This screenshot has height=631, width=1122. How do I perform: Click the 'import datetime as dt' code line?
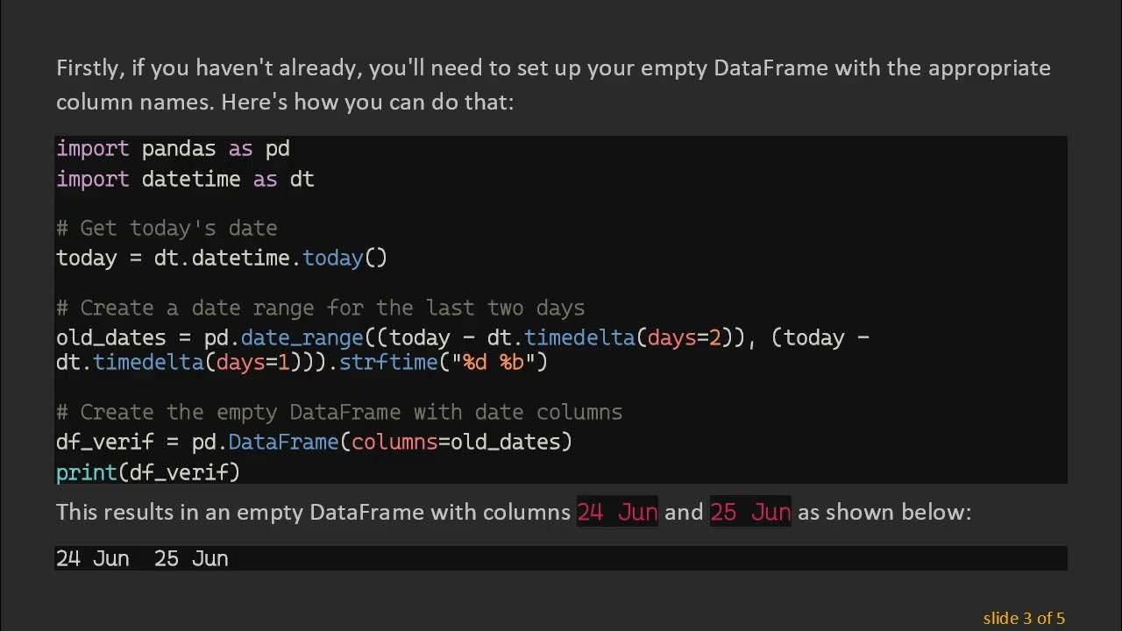point(185,180)
